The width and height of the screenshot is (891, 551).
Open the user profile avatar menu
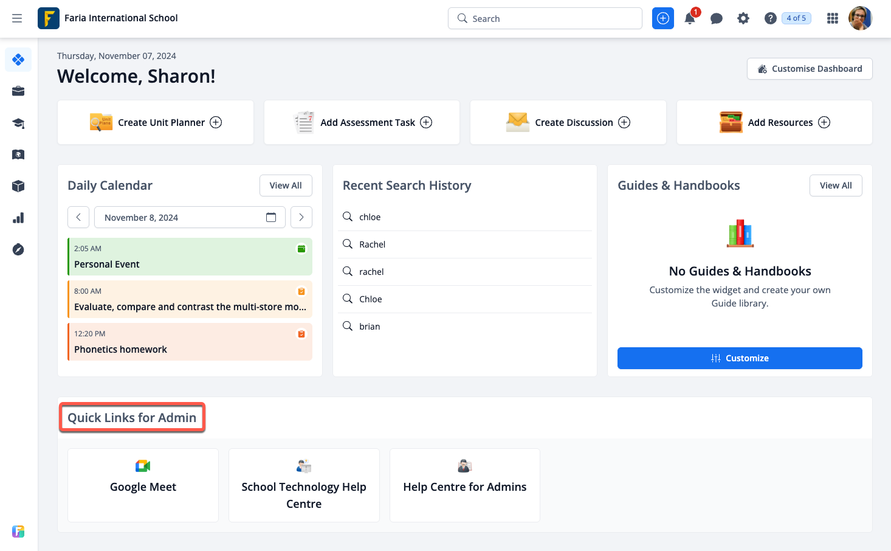point(860,18)
